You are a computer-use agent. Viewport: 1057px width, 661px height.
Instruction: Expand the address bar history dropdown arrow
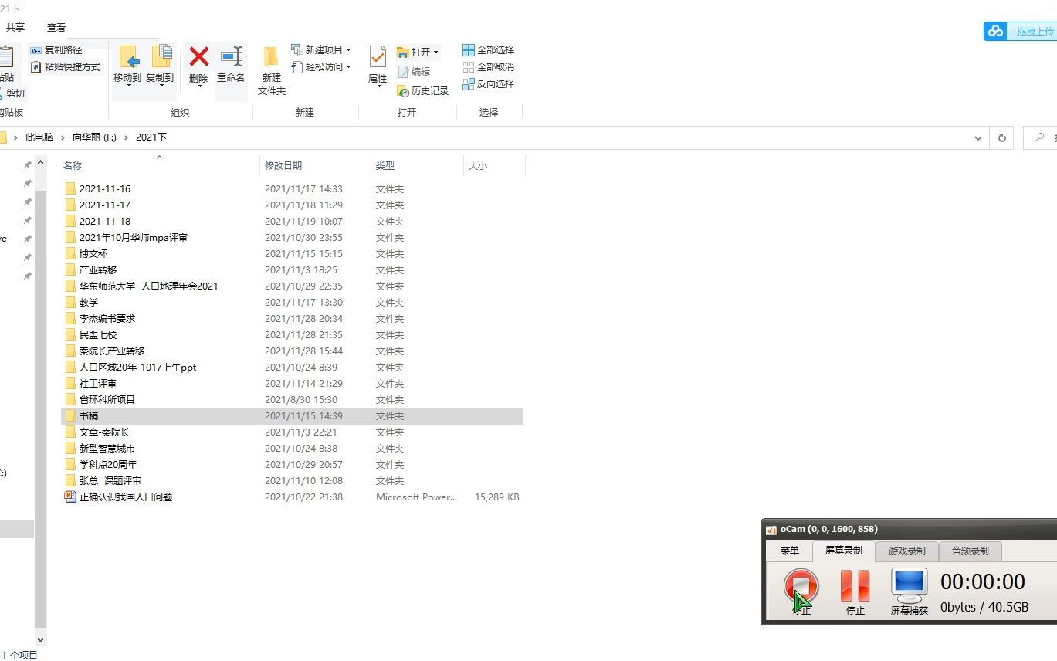click(x=978, y=137)
